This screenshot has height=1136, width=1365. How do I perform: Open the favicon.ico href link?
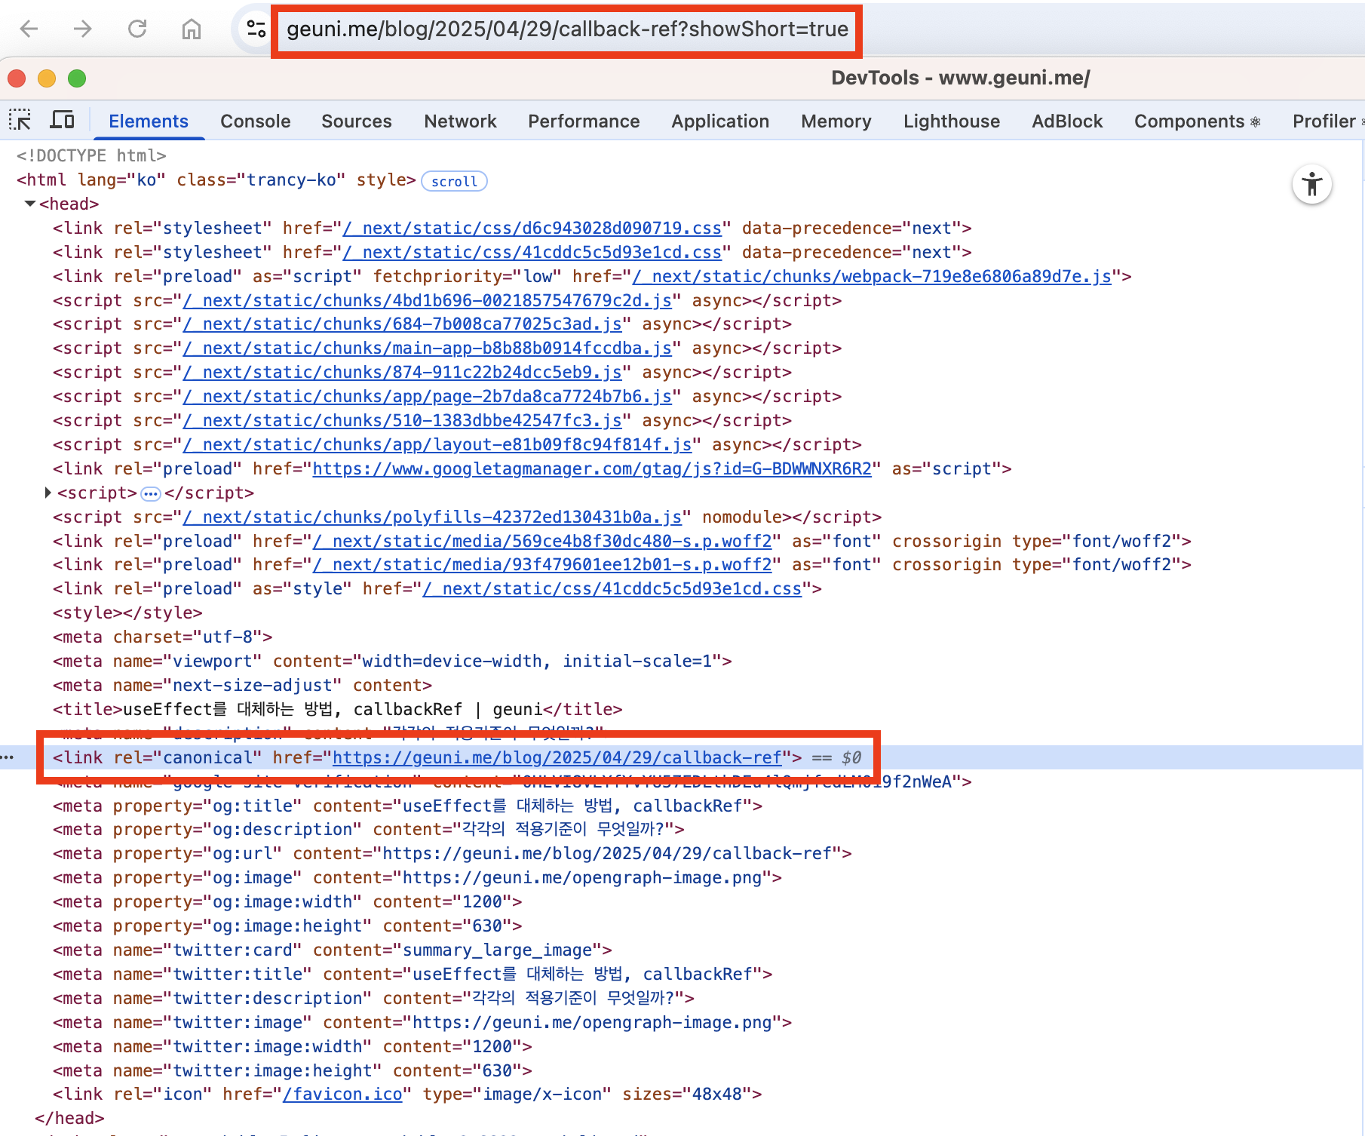(x=342, y=1095)
